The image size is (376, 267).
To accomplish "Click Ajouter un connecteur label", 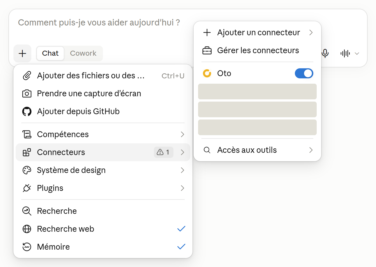I will pos(258,32).
